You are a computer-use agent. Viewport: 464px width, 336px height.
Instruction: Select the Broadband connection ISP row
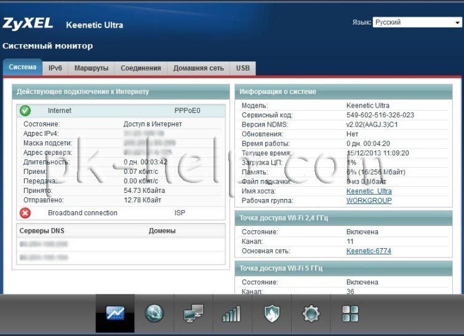(121, 213)
